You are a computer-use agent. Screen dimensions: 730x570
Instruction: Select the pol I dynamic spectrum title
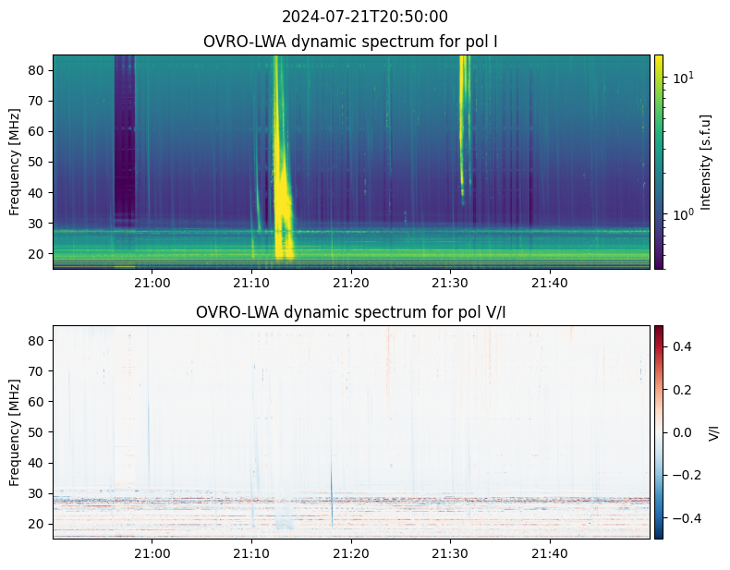351,42
